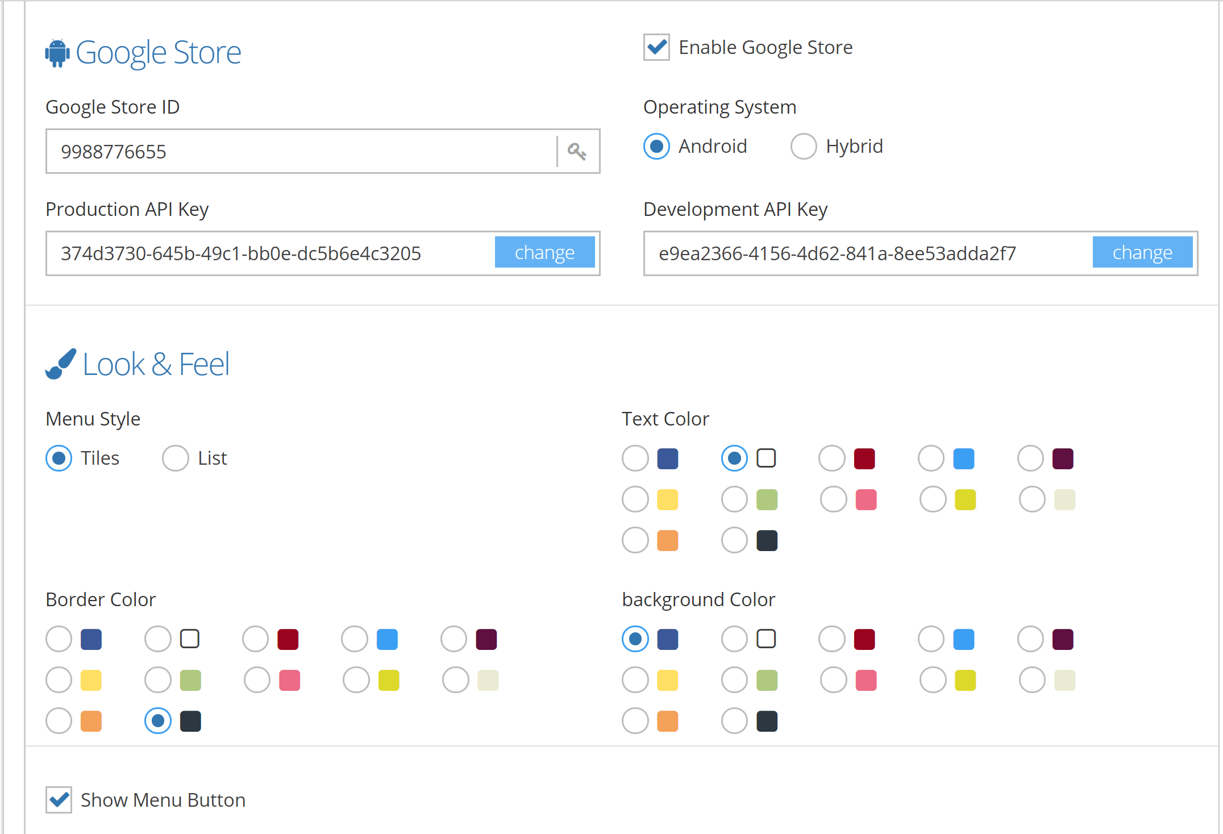Select dark red radio under Text Color
The width and height of the screenshot is (1223, 834).
coord(831,458)
